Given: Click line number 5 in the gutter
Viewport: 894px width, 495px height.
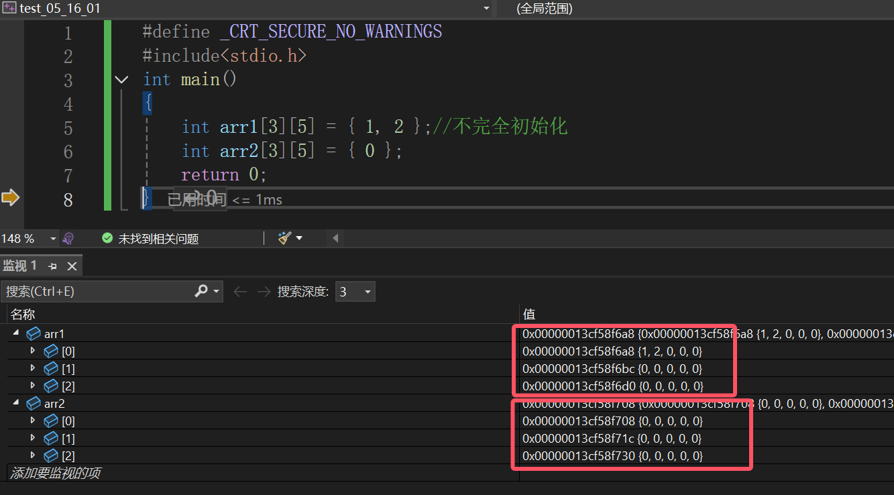Looking at the screenshot, I should click(x=68, y=128).
